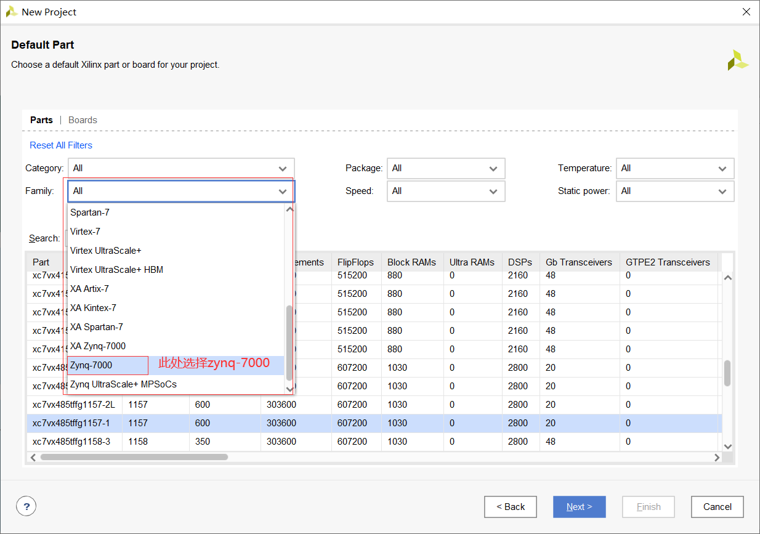Switch to the Parts tab
Image resolution: width=760 pixels, height=534 pixels.
tap(41, 120)
